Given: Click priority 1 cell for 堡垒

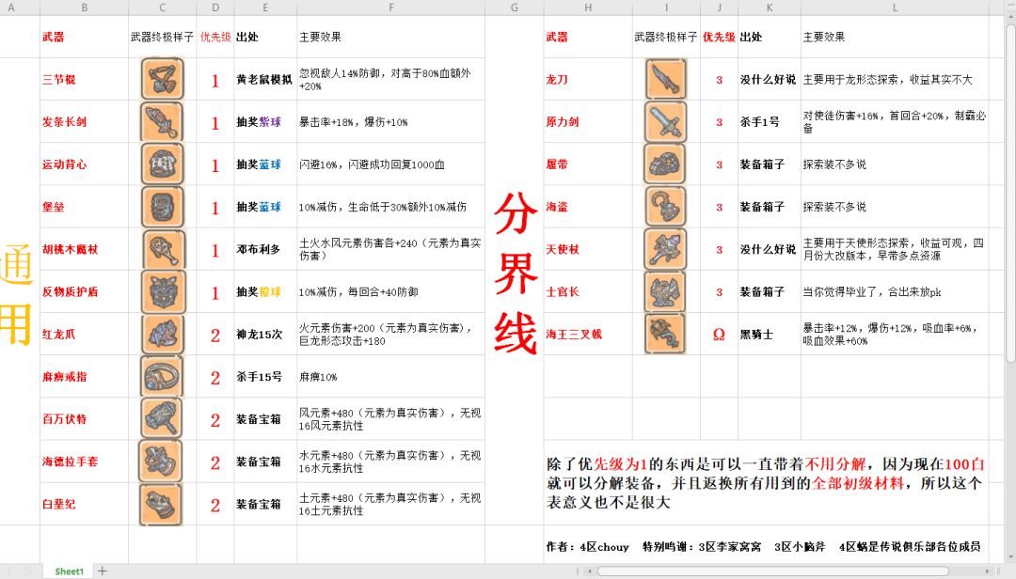Looking at the screenshot, I should 215,207.
